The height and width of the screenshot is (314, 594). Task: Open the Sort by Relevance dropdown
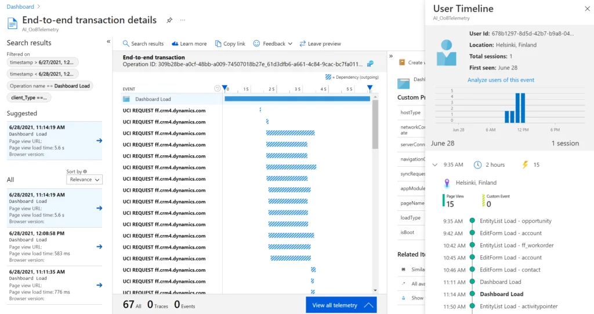click(85, 180)
